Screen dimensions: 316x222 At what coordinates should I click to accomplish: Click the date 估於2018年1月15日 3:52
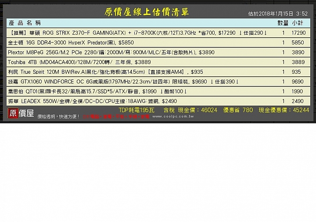click(x=278, y=14)
